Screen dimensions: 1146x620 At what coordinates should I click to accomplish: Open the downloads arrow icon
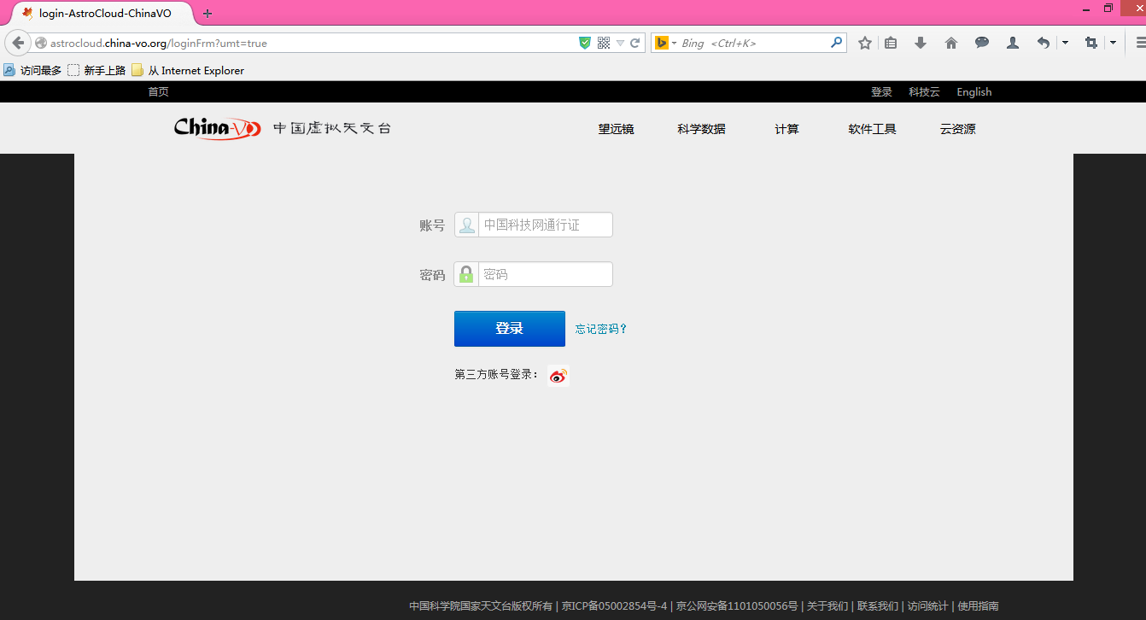921,43
